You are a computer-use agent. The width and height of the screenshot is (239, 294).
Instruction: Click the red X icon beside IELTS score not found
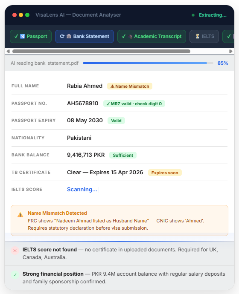tap(15, 251)
